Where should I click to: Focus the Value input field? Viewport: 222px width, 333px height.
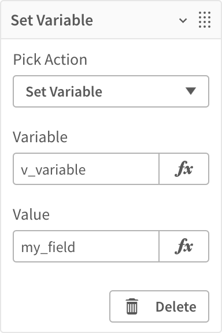click(x=86, y=246)
